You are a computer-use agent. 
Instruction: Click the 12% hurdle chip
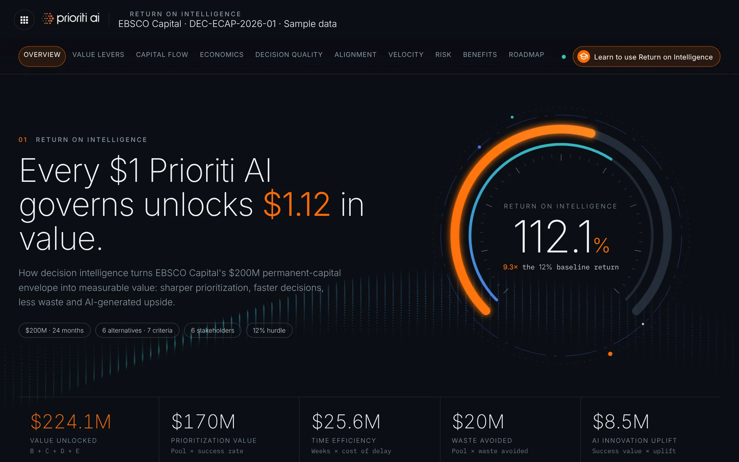(269, 330)
